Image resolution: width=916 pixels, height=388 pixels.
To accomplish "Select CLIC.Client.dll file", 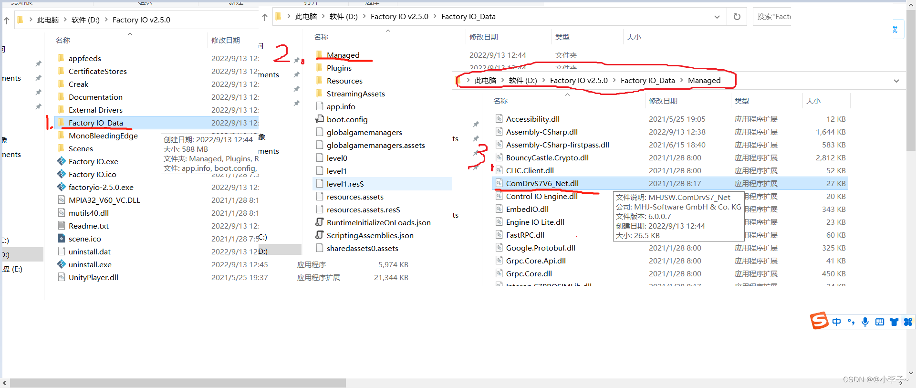I will [530, 170].
